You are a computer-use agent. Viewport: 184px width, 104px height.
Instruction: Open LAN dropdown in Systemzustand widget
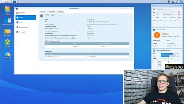pos(155,43)
